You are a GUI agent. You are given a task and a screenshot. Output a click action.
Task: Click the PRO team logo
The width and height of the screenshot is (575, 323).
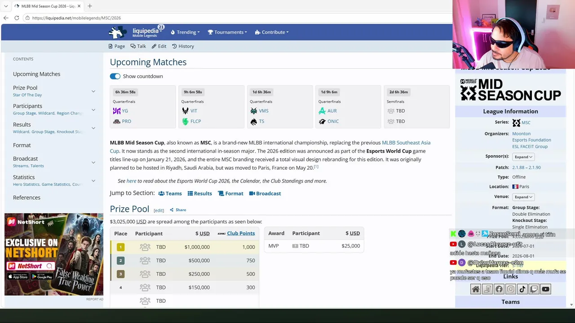(117, 122)
